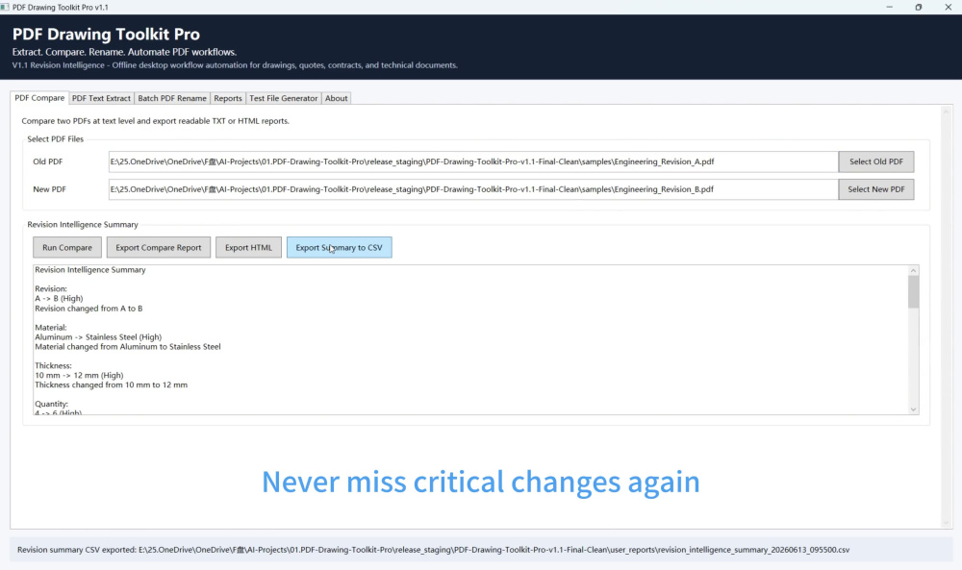Go to the Reports tab
This screenshot has width=962, height=570.
228,98
